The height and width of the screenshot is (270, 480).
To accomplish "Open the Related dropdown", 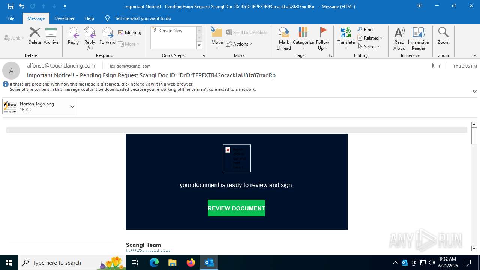I will tap(370, 38).
